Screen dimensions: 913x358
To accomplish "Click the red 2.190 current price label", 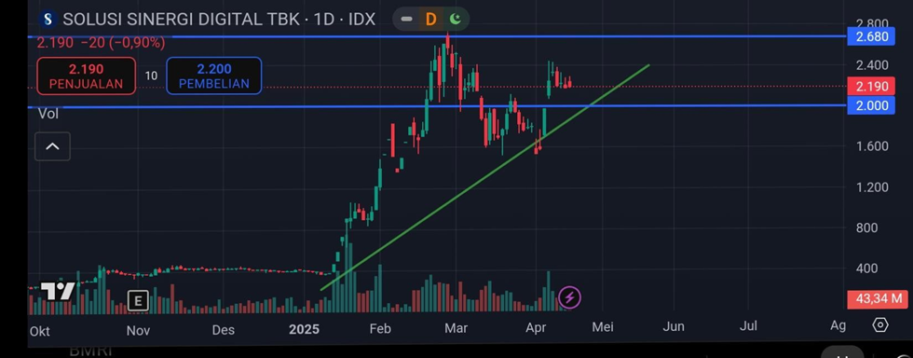I will pyautogui.click(x=871, y=87).
